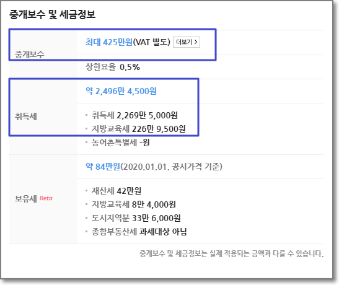Click the (2020.01.01. 공시가격 기준) note
Image resolution: width=339 pixels, height=285 pixels.
pyautogui.click(x=171, y=167)
